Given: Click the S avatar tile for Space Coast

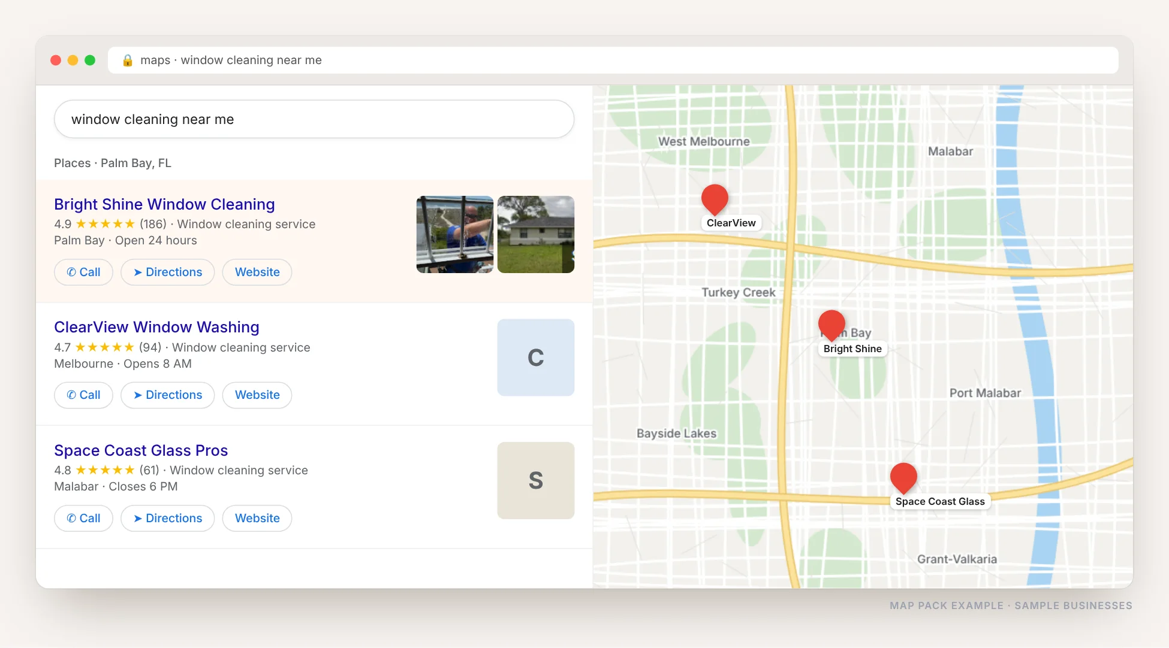Looking at the screenshot, I should 536,480.
